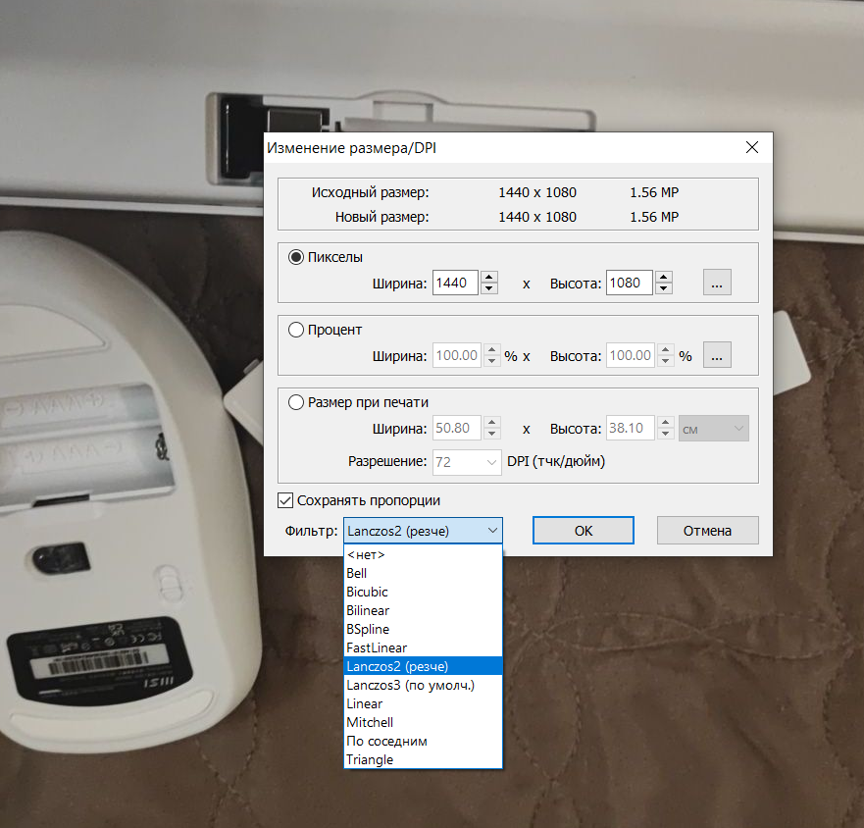Collapse the Фильтр combo box
The height and width of the screenshot is (828, 864).
click(423, 531)
